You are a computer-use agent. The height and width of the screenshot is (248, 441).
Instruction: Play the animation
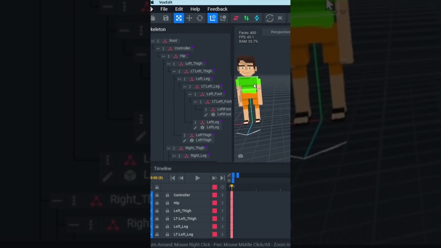(x=197, y=178)
